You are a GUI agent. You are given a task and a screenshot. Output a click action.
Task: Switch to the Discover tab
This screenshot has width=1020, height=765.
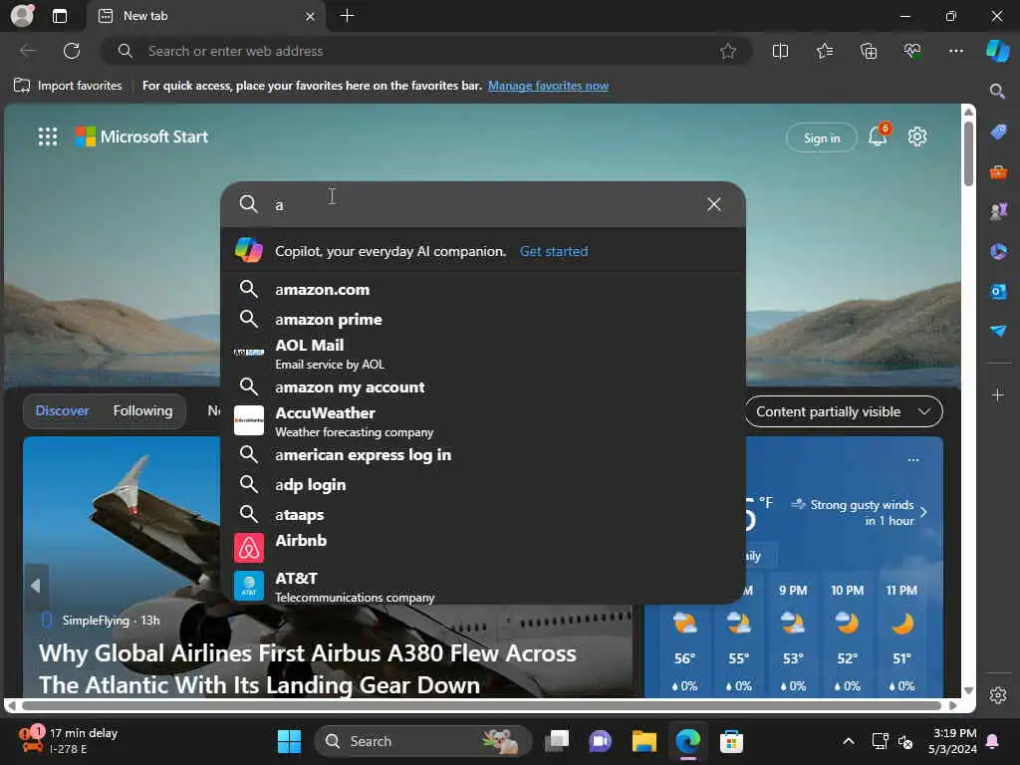click(x=62, y=410)
